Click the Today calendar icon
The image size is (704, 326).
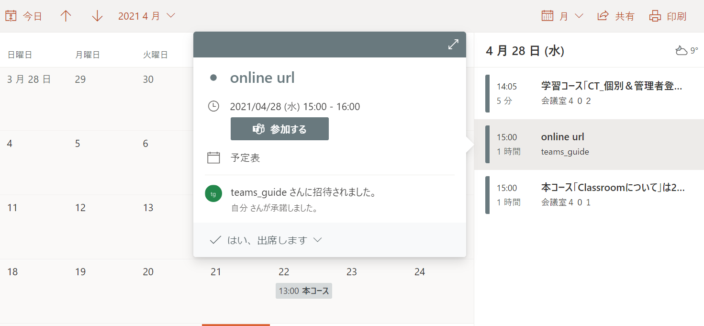pyautogui.click(x=11, y=16)
